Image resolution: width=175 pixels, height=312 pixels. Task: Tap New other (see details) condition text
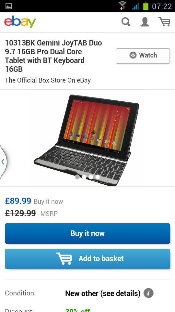coord(103,293)
